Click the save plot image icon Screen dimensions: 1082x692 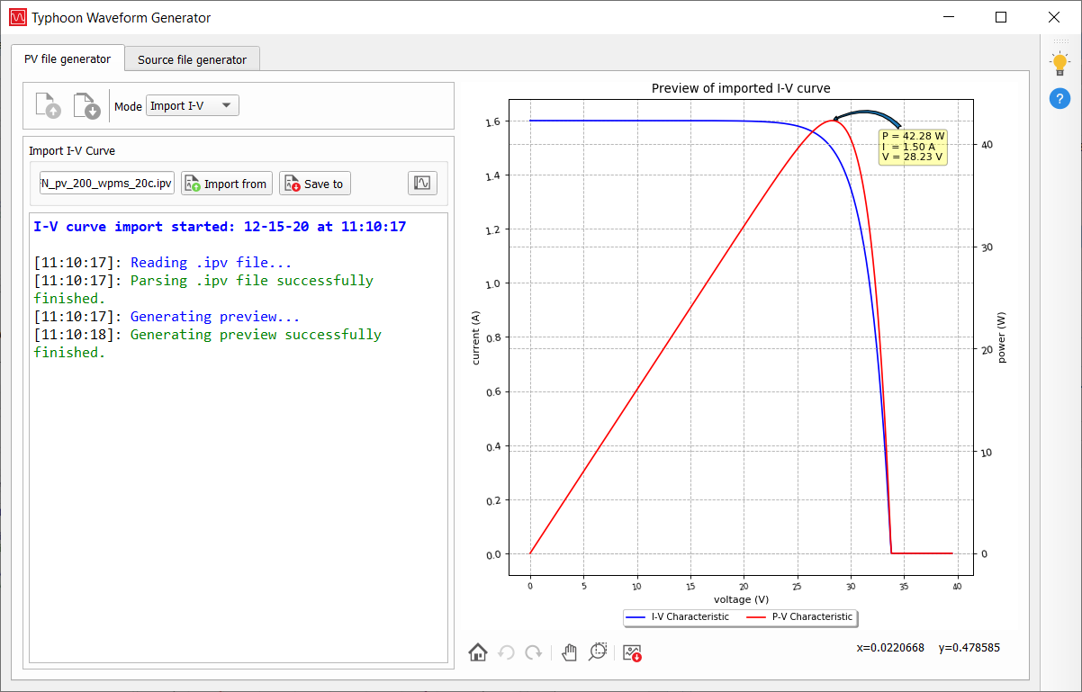[632, 653]
